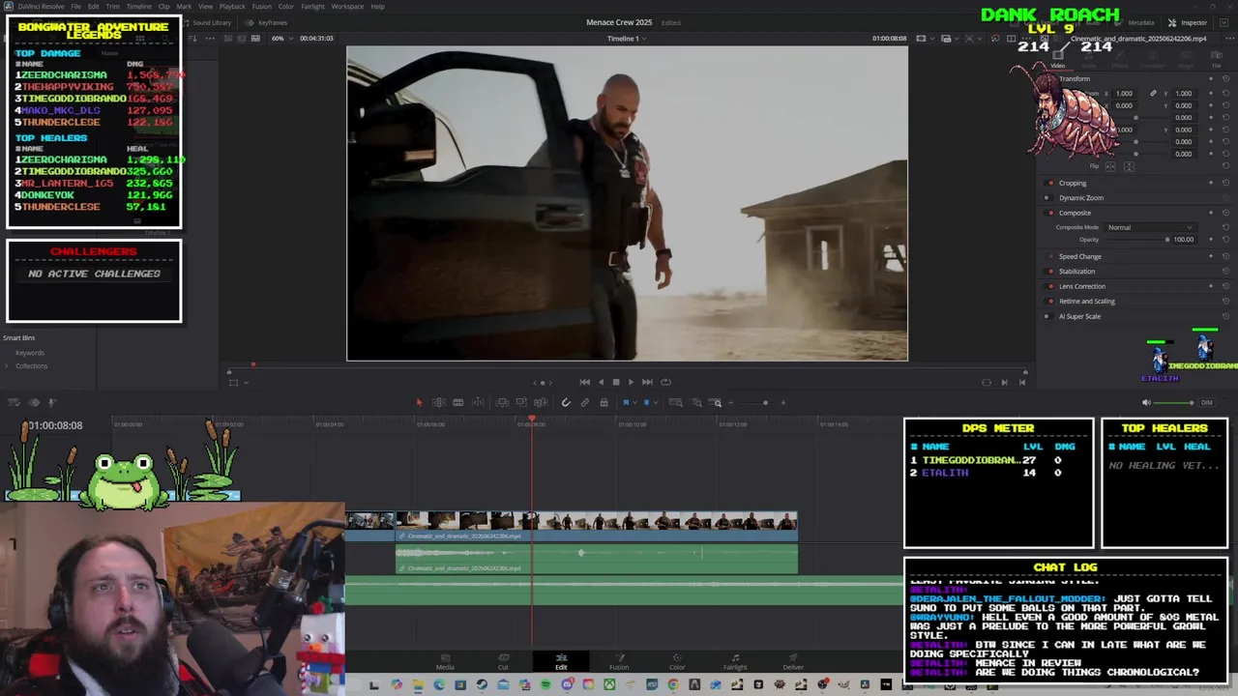Add keyframe for Cropping
The width and height of the screenshot is (1238, 696).
(x=1212, y=183)
